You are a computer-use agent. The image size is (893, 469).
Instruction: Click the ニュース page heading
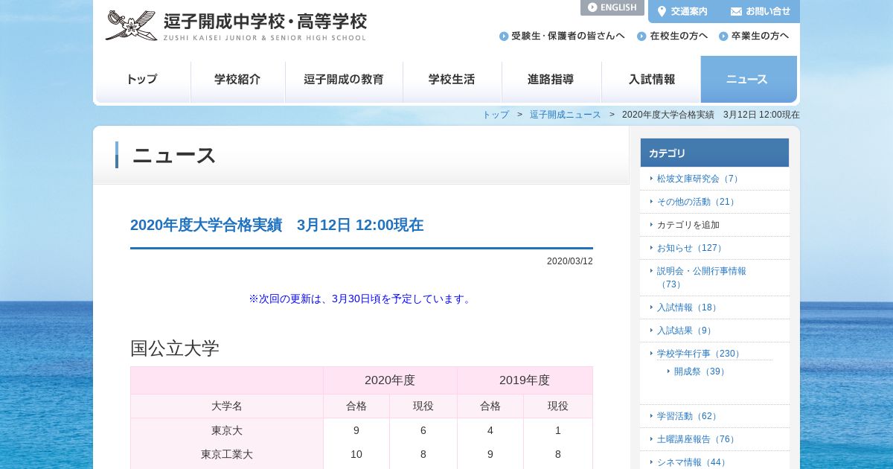tap(174, 155)
